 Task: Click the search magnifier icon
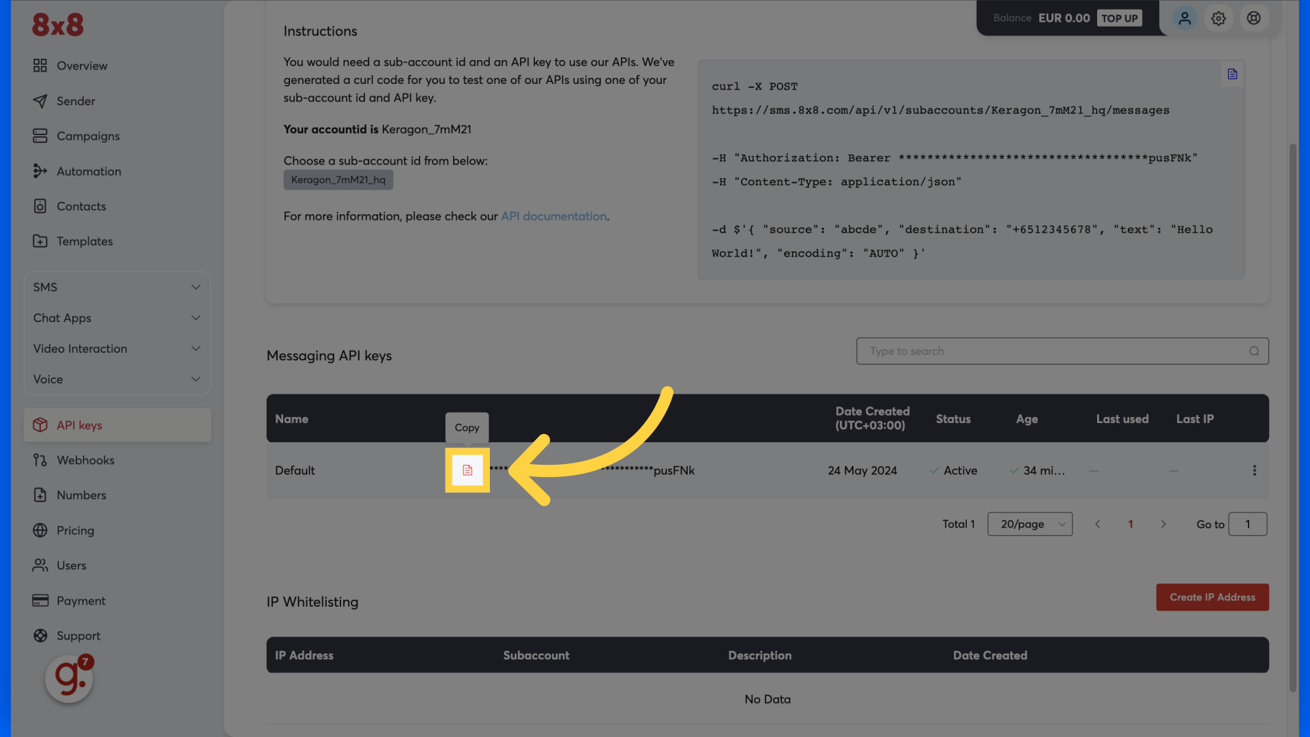(1254, 351)
